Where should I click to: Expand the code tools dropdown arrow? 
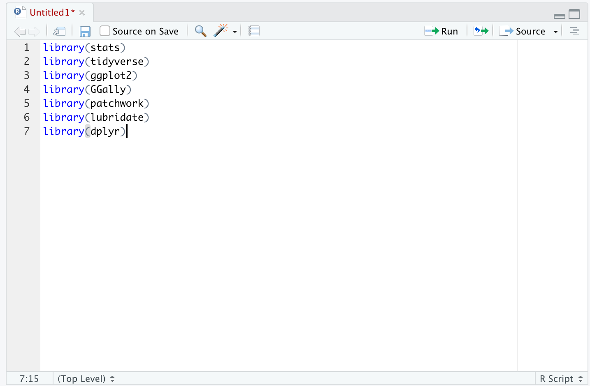pos(235,32)
